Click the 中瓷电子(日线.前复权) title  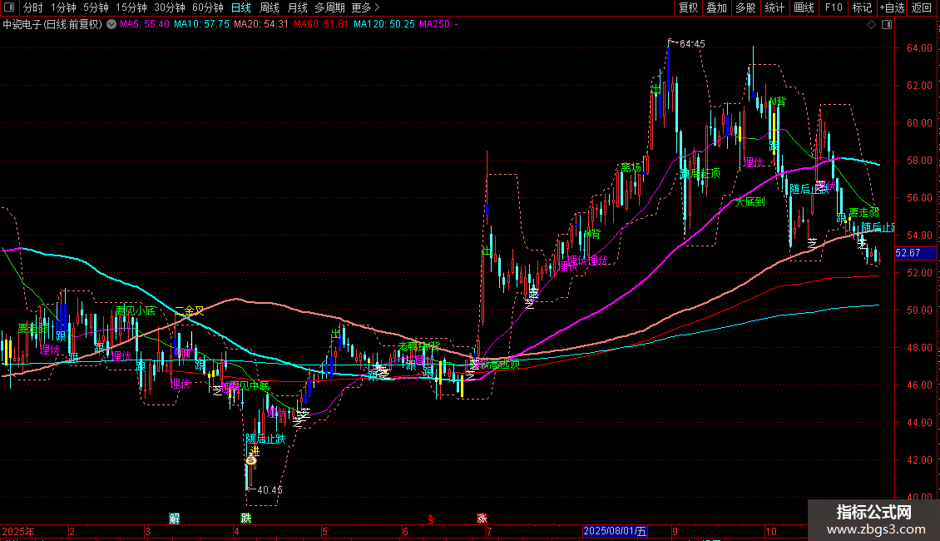pos(52,25)
